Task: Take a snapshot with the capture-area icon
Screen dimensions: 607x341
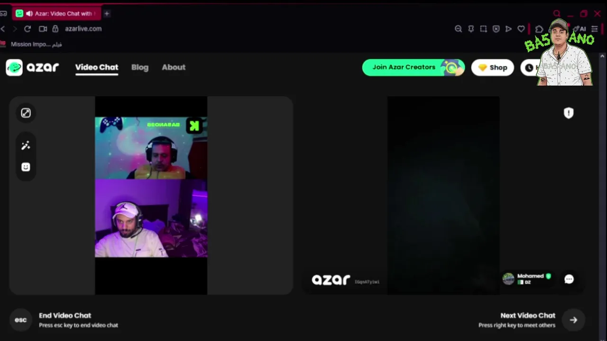Action: point(483,29)
